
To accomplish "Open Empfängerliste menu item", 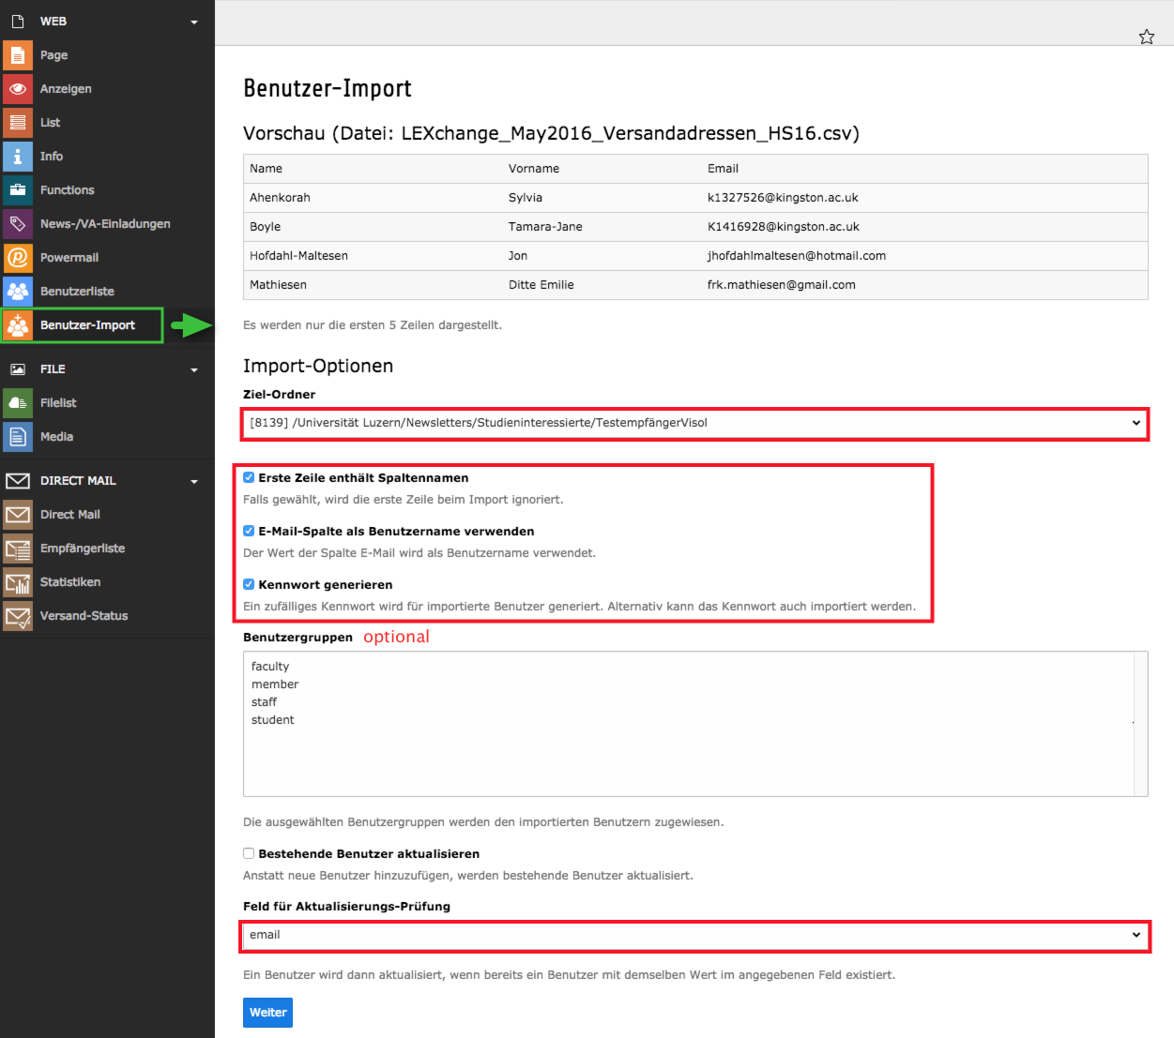I will tap(83, 549).
